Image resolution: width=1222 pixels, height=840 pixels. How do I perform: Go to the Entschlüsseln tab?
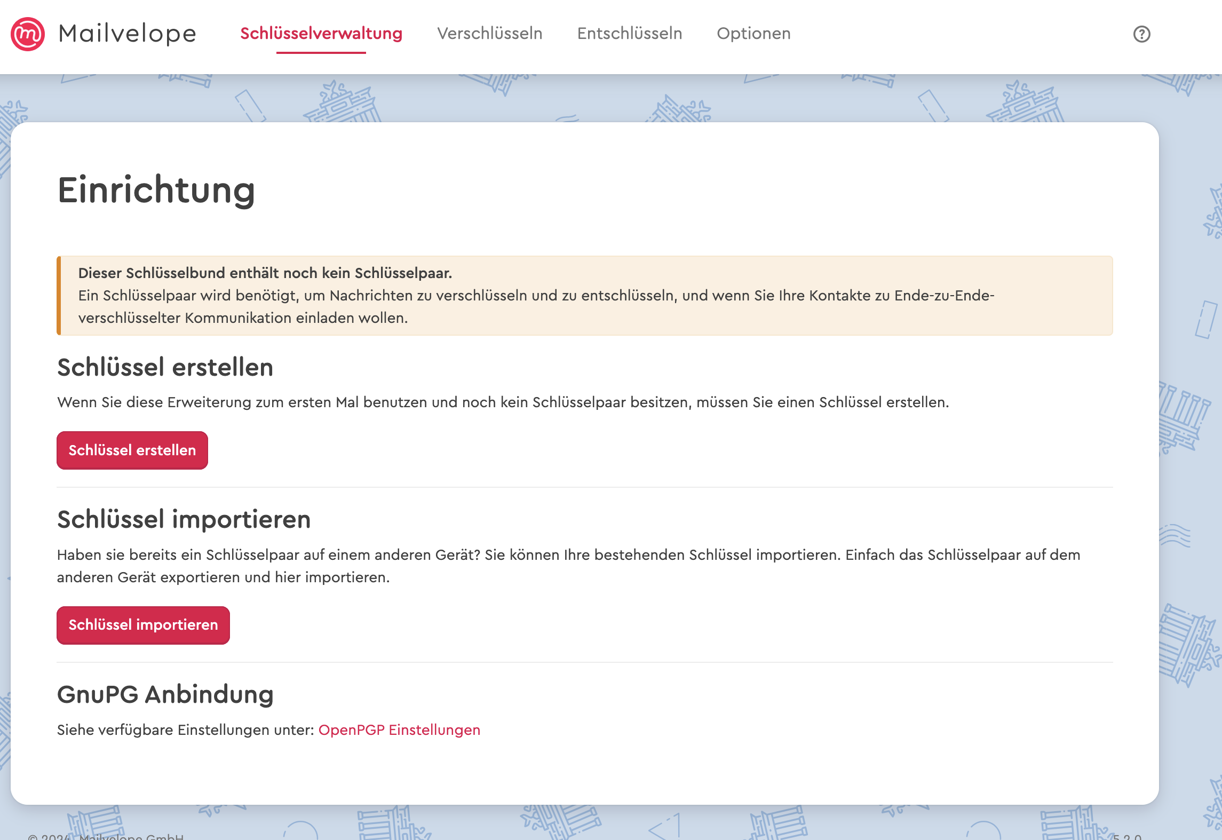630,34
